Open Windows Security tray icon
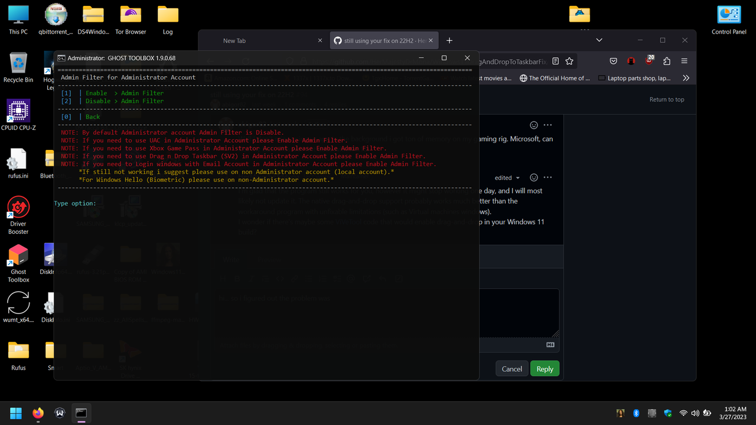756x425 pixels. 668,413
